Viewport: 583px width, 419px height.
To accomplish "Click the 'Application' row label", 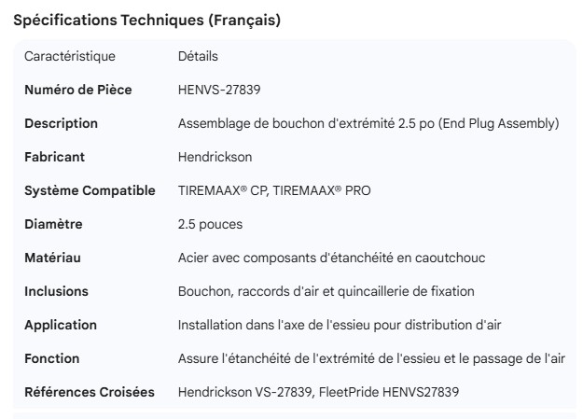I will pos(61,325).
